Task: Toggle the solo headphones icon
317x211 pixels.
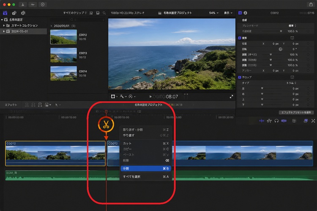Action: pyautogui.click(x=276, y=121)
